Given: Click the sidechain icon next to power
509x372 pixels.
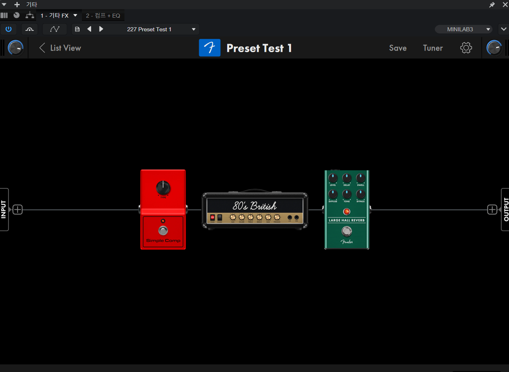Looking at the screenshot, I should pyautogui.click(x=30, y=29).
